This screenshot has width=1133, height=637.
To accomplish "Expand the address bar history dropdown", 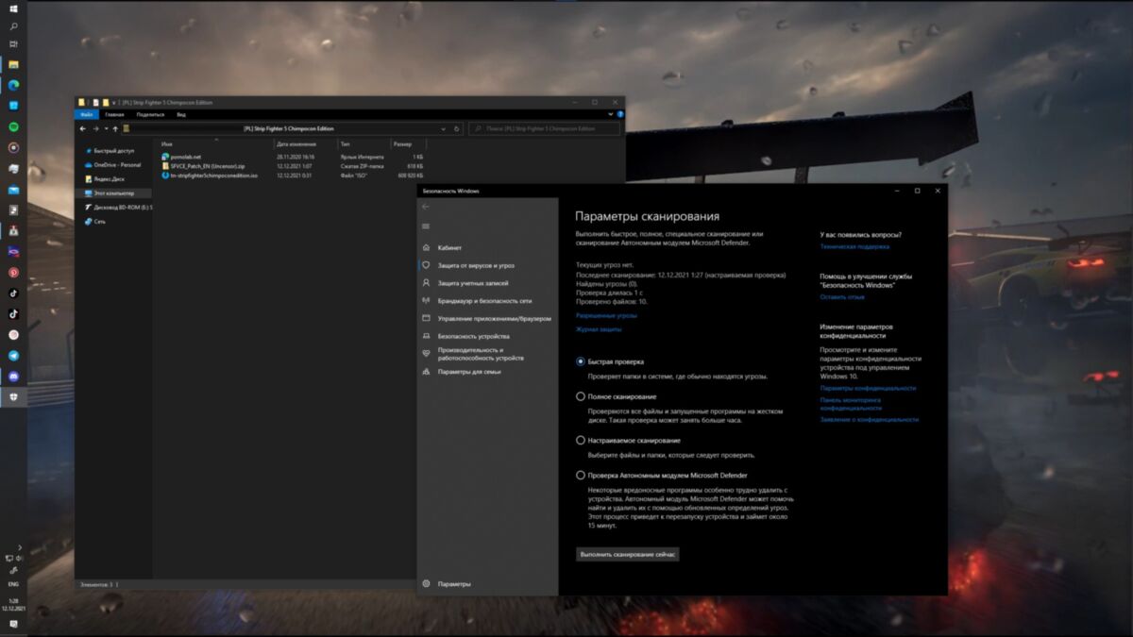I will (x=444, y=128).
